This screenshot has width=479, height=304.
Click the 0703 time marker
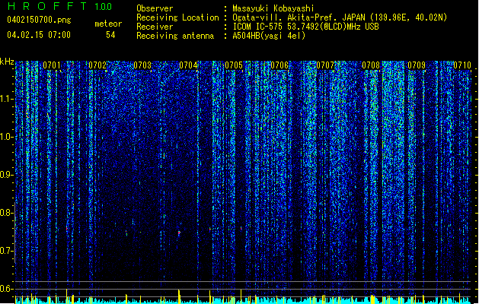click(x=142, y=65)
